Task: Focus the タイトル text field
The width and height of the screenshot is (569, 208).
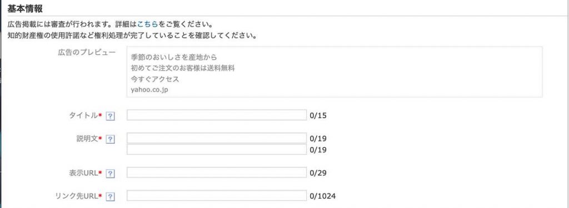Action: point(217,115)
